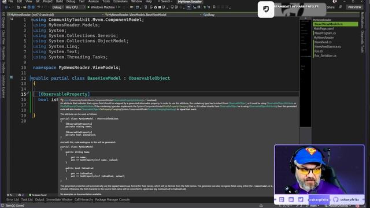Click the feedback person icon near Share
The width and height of the screenshot is (370, 208).
tap(341, 8)
